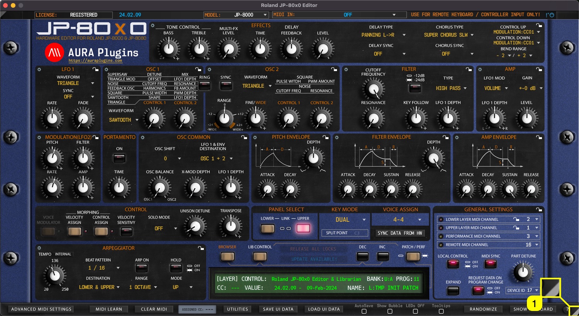Click the Filter Envelope gear icon

pos(337,137)
